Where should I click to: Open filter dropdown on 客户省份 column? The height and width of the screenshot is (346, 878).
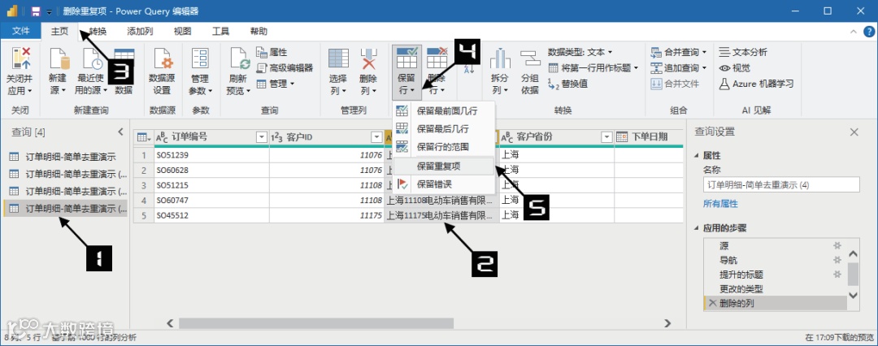[x=606, y=137]
